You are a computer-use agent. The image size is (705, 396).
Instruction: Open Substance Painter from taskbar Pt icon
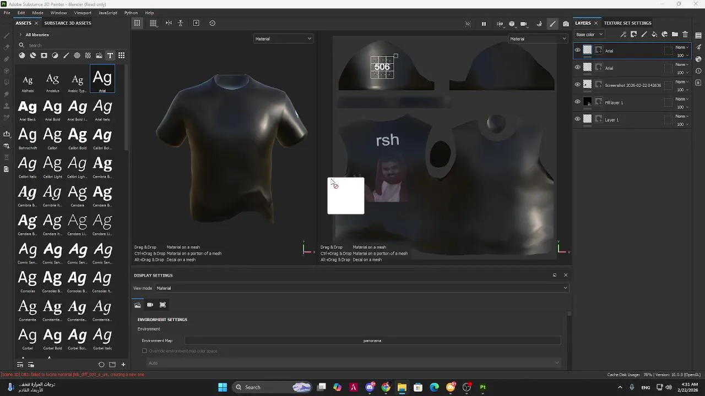coord(483,387)
